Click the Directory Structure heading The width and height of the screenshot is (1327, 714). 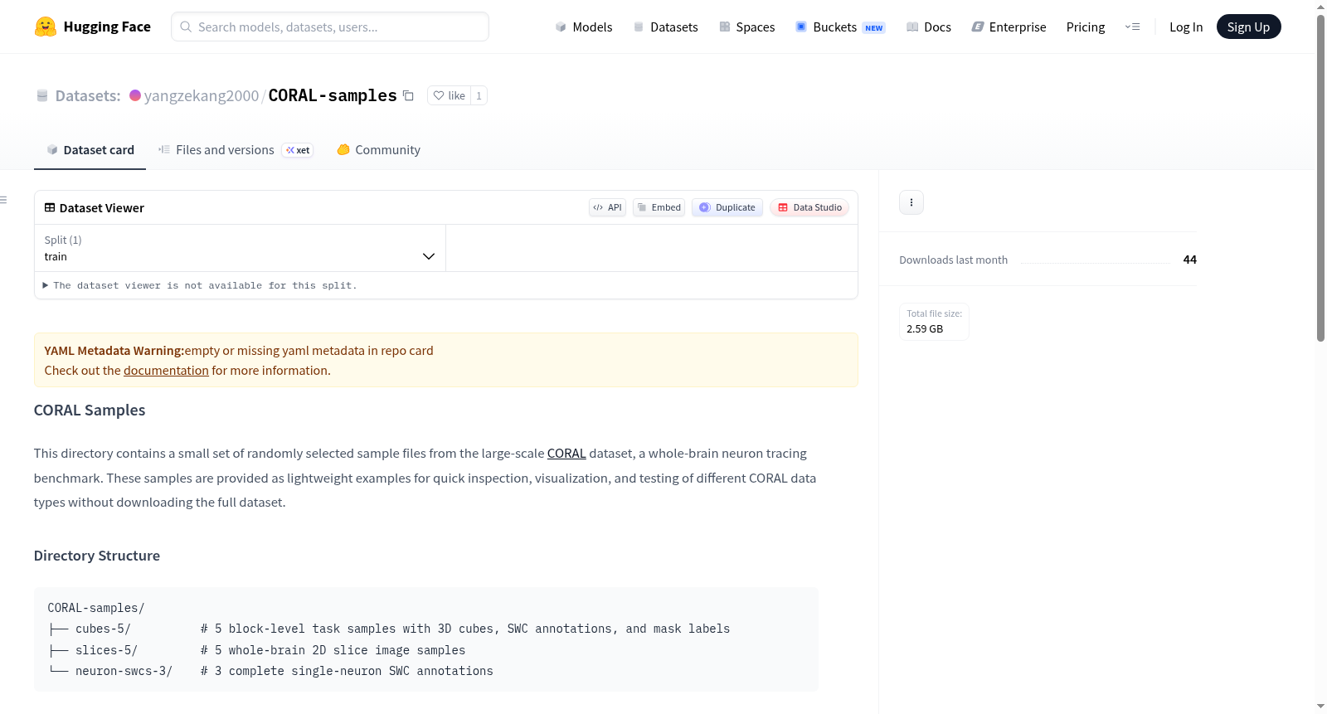coord(97,556)
